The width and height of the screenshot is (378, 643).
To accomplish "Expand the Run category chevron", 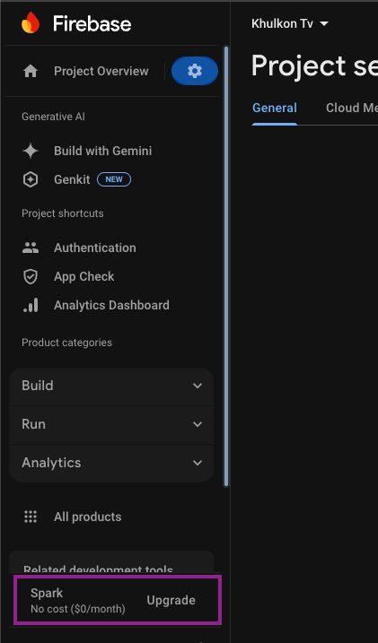I will (x=198, y=424).
